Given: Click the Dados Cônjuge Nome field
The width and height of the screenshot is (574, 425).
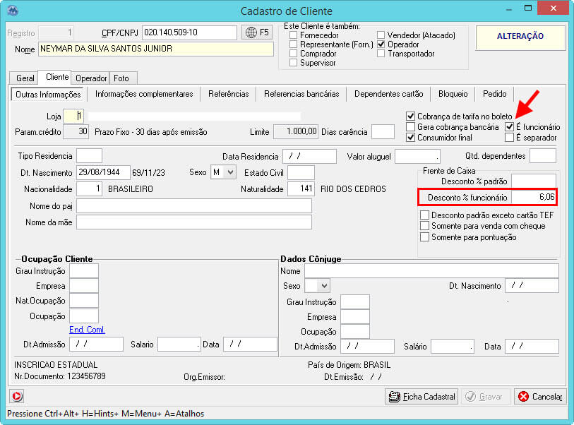Looking at the screenshot, I should pos(431,271).
